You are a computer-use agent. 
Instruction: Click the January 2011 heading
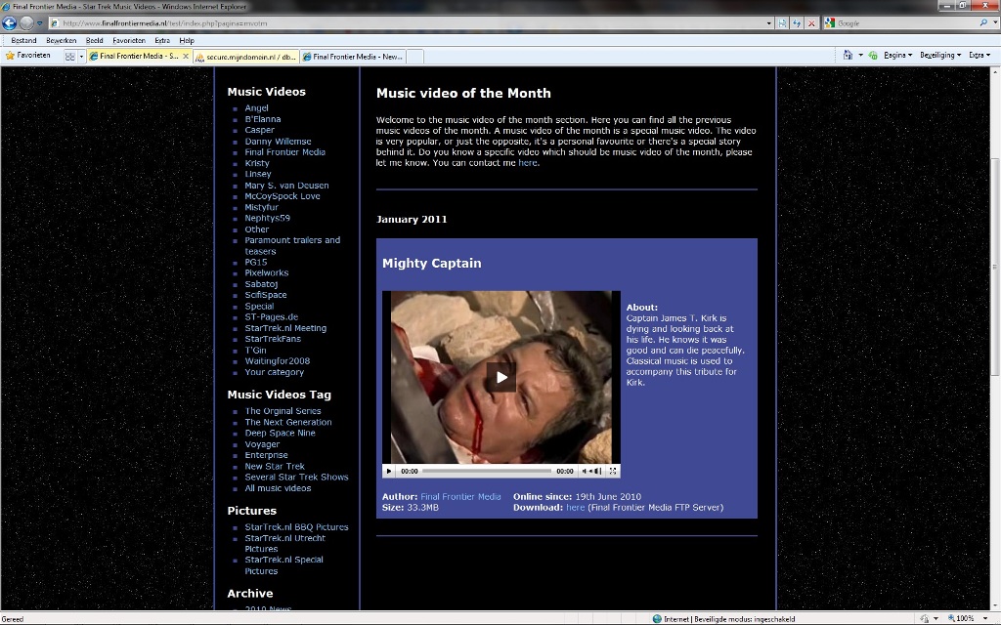coord(412,220)
